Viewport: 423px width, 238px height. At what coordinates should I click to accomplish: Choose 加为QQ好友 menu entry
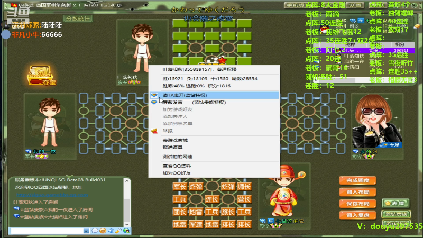coord(214,173)
